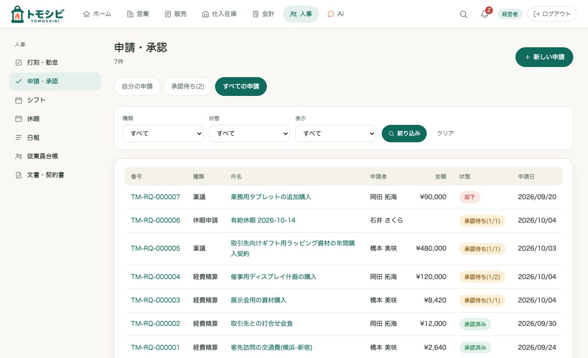Image resolution: width=588 pixels, height=358 pixels.
Task: Open 営業 menu in top navigation
Action: pos(138,14)
